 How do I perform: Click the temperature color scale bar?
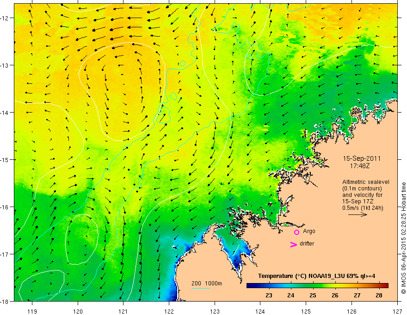pyautogui.click(x=317, y=286)
